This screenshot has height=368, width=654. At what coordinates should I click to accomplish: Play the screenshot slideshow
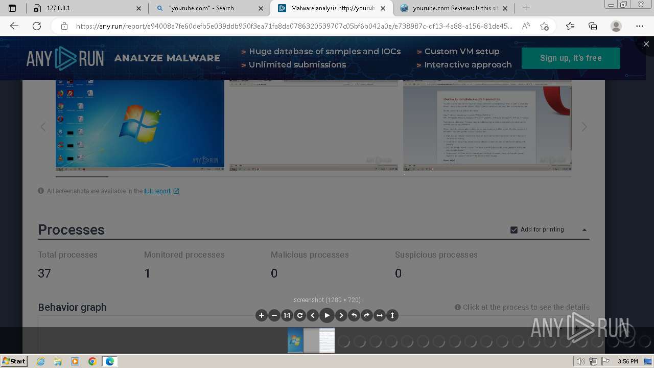327,315
